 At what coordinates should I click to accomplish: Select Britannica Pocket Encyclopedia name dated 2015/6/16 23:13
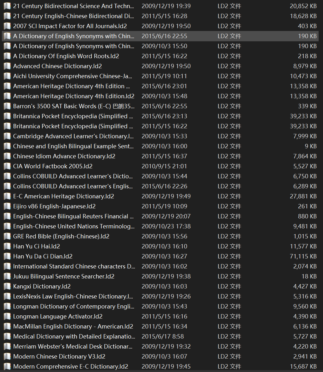[x=73, y=116]
